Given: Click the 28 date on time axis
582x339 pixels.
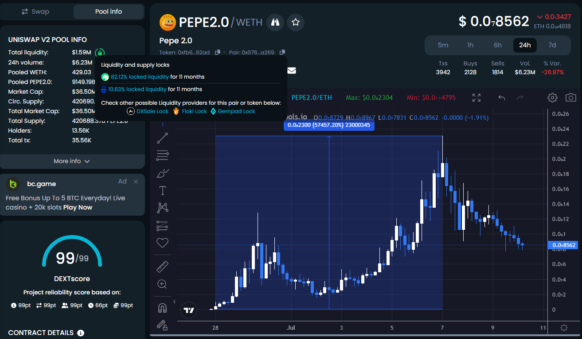Looking at the screenshot, I should [215, 328].
